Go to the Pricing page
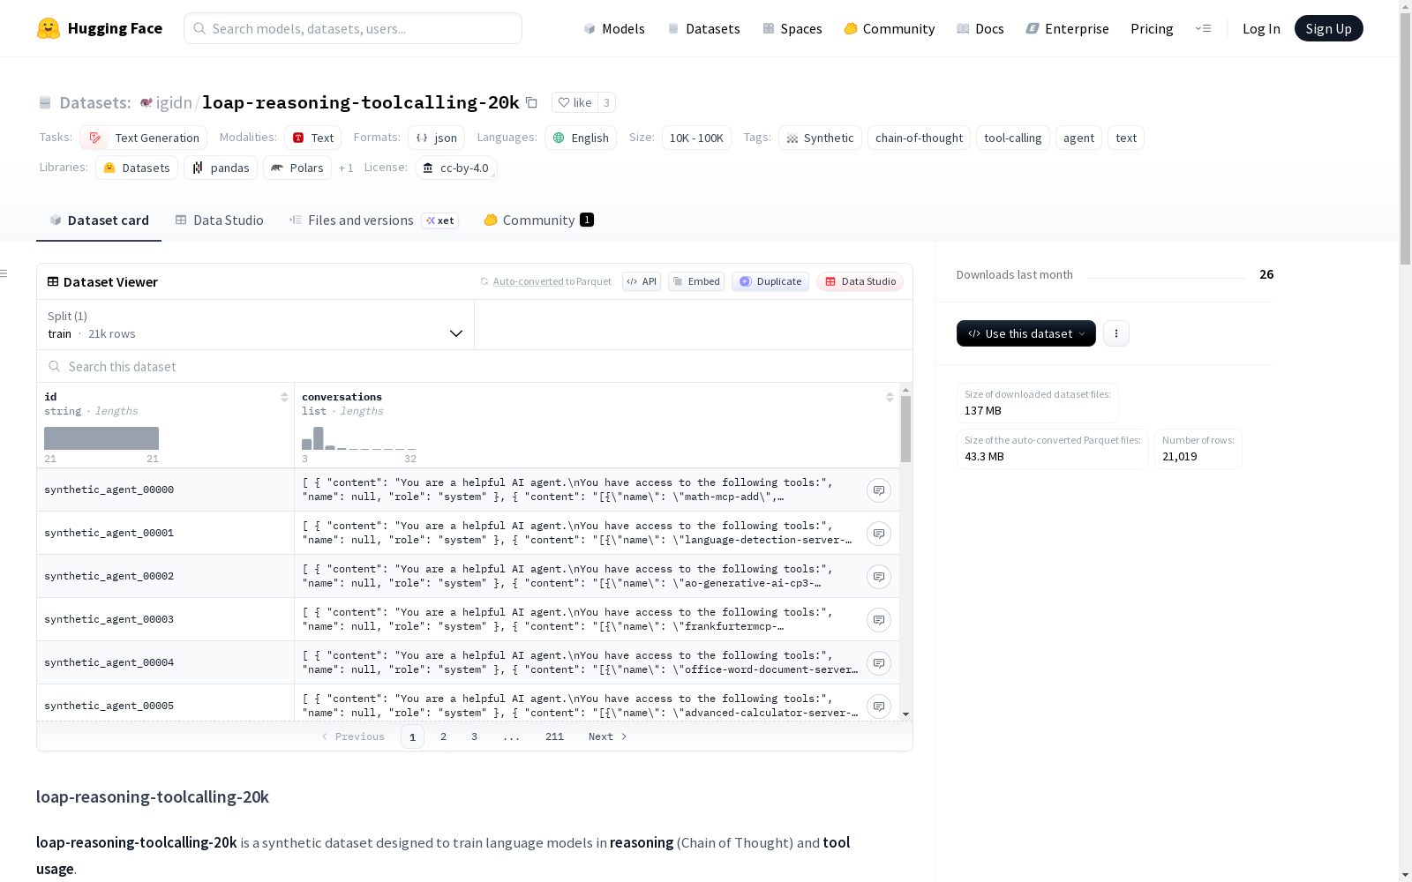Viewport: 1412px width, 882px height. click(1152, 28)
